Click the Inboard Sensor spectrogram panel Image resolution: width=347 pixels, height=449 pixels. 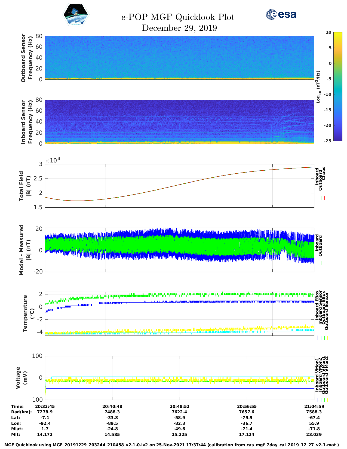179,122
